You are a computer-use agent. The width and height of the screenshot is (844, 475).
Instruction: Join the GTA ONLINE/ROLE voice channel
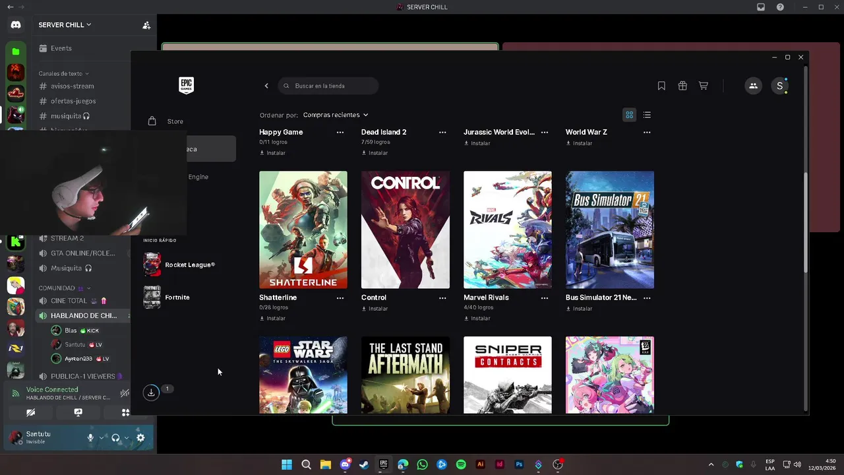[x=84, y=253]
